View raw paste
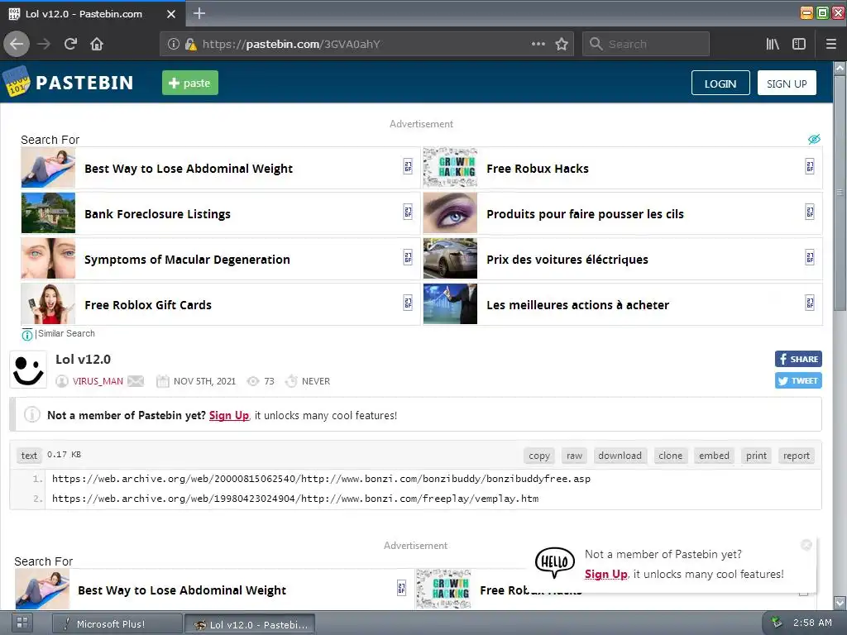847x635 pixels. (x=574, y=456)
